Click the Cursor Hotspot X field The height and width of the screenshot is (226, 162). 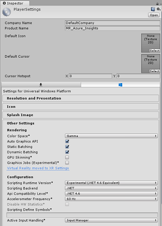tap(91, 76)
